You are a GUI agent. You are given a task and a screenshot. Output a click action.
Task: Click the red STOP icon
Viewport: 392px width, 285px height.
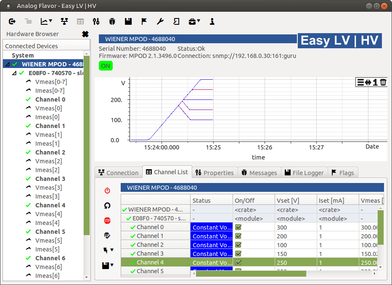click(107, 220)
